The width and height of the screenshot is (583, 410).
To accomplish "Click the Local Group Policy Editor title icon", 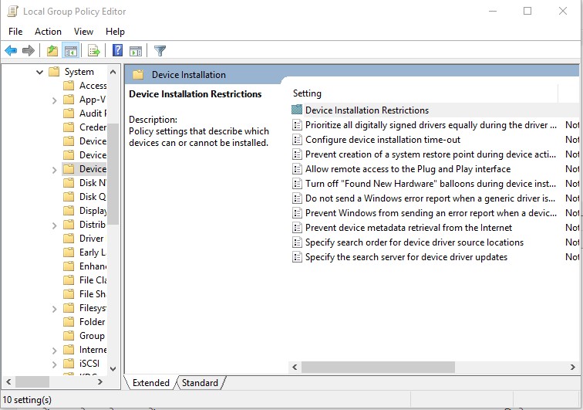I will [12, 12].
